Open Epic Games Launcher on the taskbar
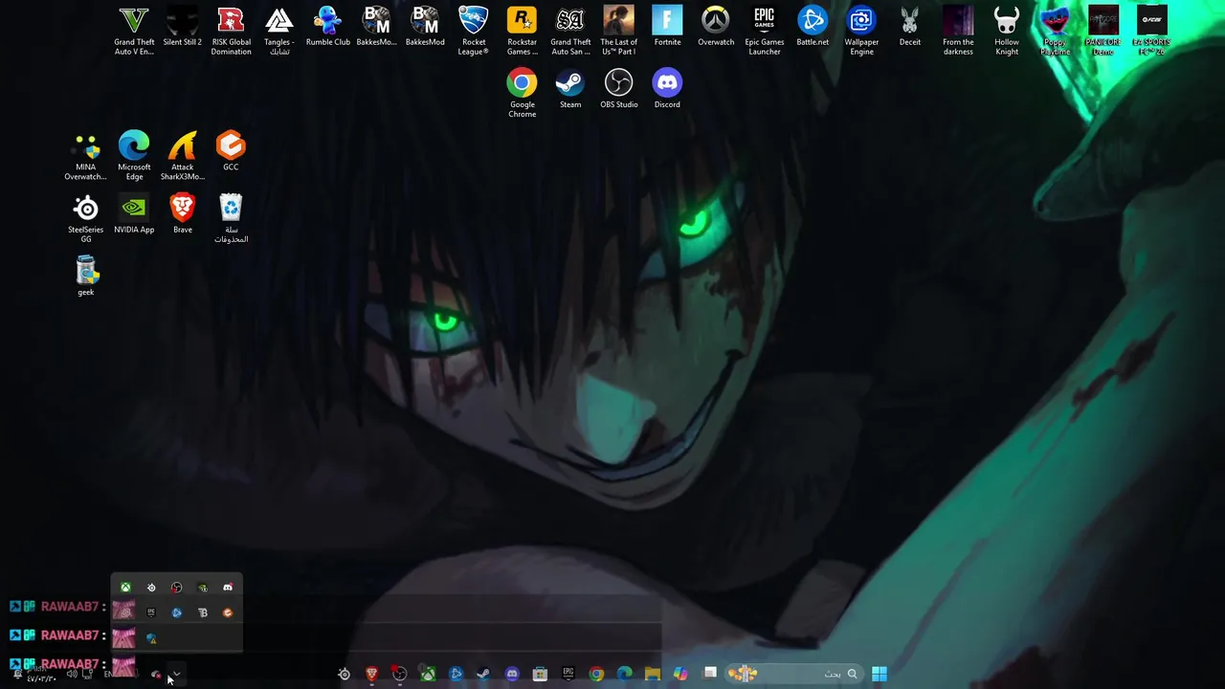The width and height of the screenshot is (1225, 689). pyautogui.click(x=568, y=674)
